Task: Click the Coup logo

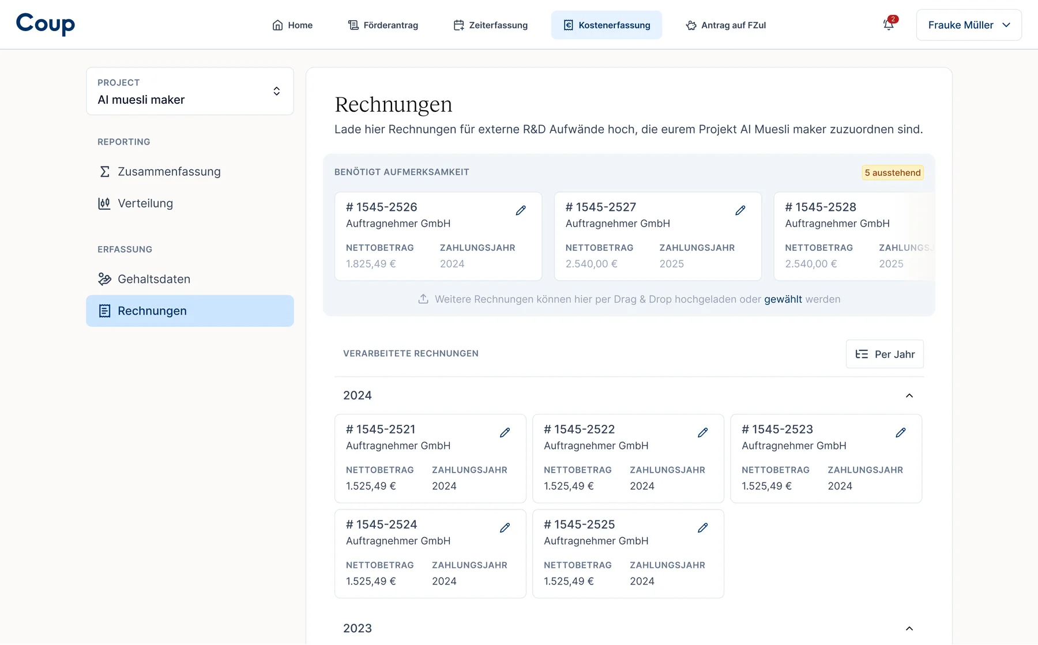Action: (46, 24)
